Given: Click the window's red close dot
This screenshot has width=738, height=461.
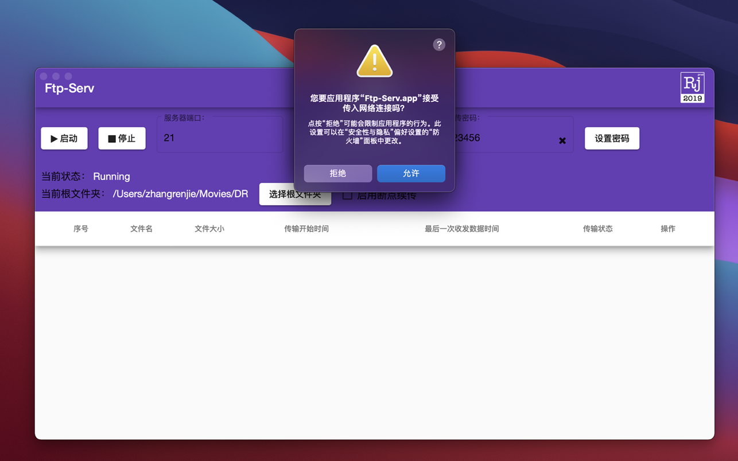Looking at the screenshot, I should [x=44, y=76].
